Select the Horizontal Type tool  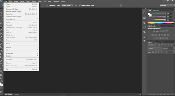[x=1, y=65]
